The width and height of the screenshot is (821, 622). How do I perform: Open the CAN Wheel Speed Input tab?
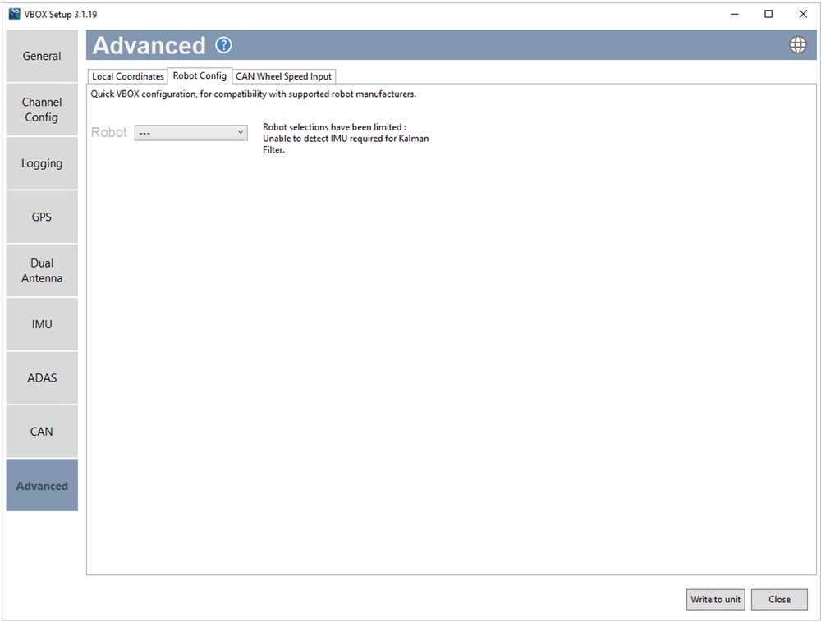point(283,75)
